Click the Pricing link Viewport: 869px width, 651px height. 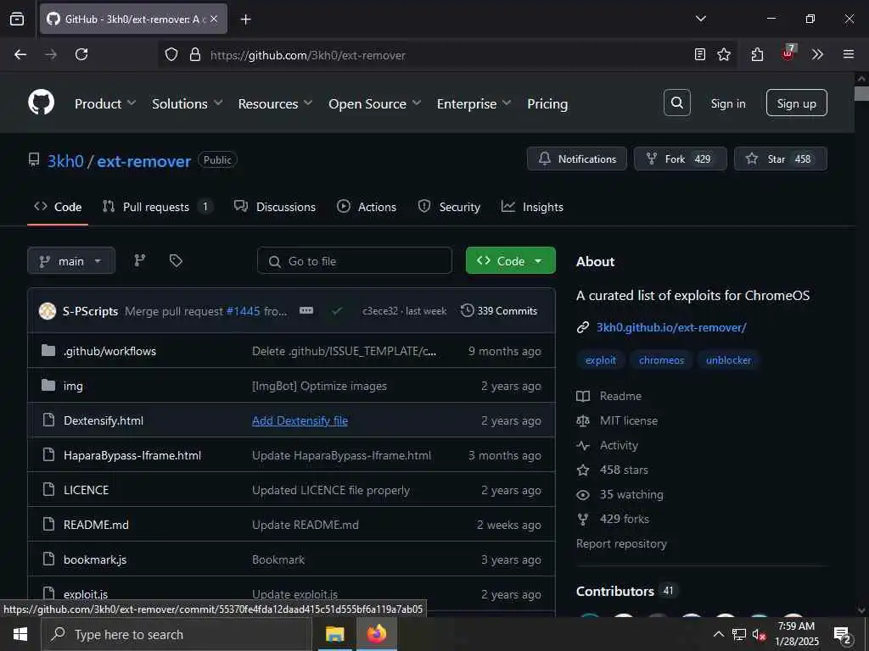pyautogui.click(x=547, y=103)
